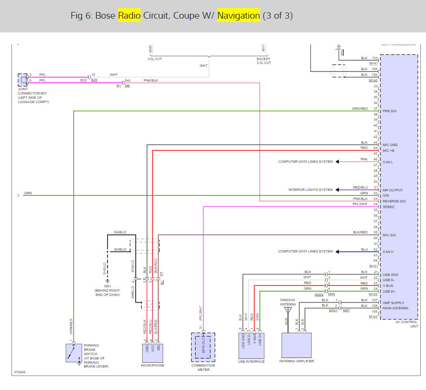Click the M121 connector label

coord(373,266)
